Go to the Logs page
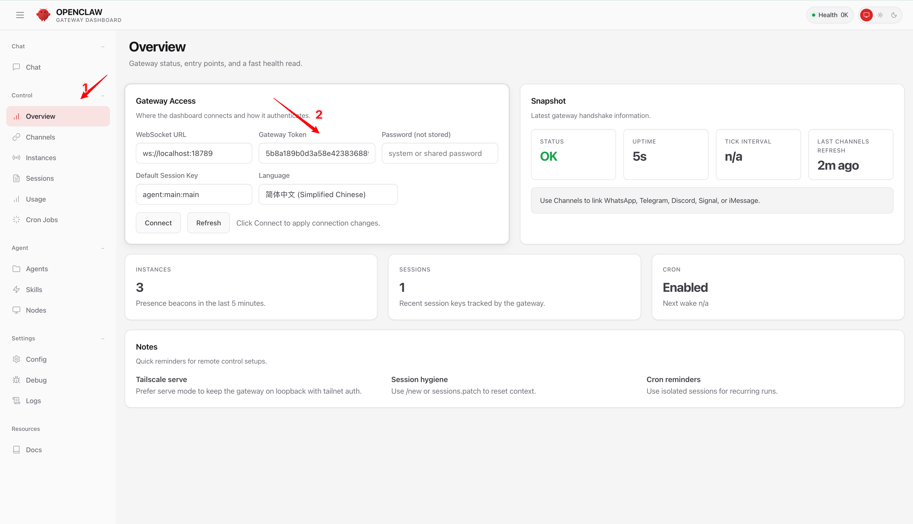 pyautogui.click(x=33, y=401)
